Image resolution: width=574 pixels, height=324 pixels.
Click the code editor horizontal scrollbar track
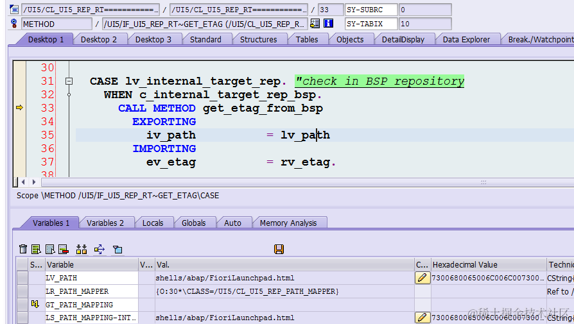(x=308, y=182)
